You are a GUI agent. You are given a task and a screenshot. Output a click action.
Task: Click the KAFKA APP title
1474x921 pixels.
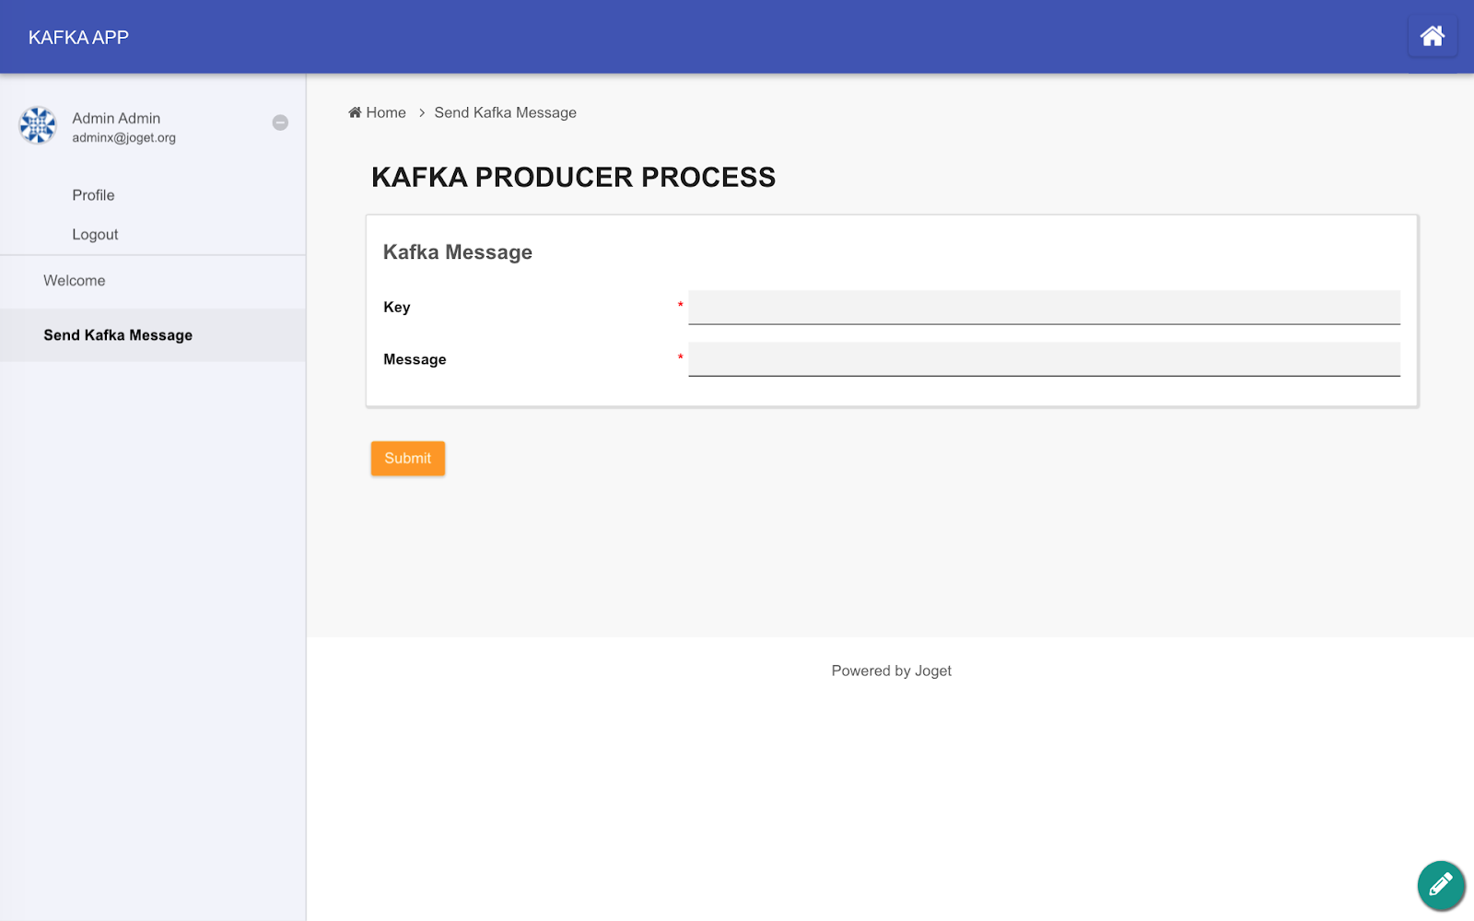(x=78, y=38)
